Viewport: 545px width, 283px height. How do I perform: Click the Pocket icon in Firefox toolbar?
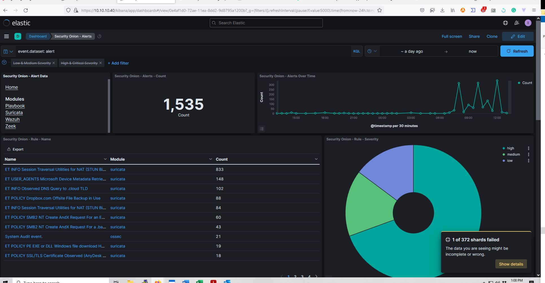pos(422,10)
